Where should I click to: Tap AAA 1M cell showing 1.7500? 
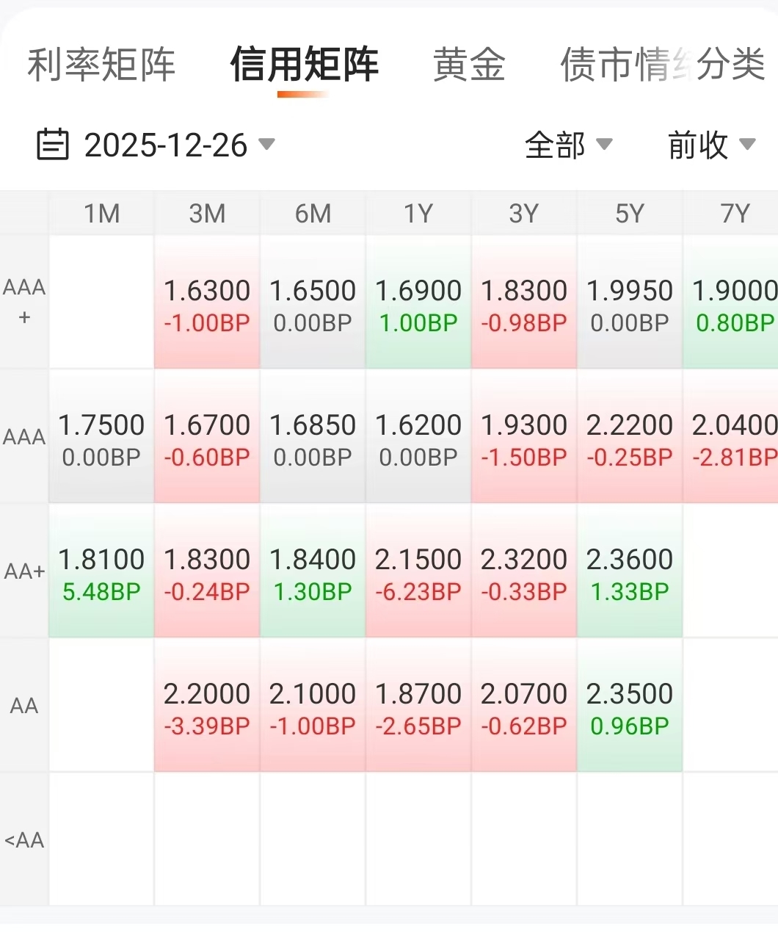pyautogui.click(x=101, y=437)
